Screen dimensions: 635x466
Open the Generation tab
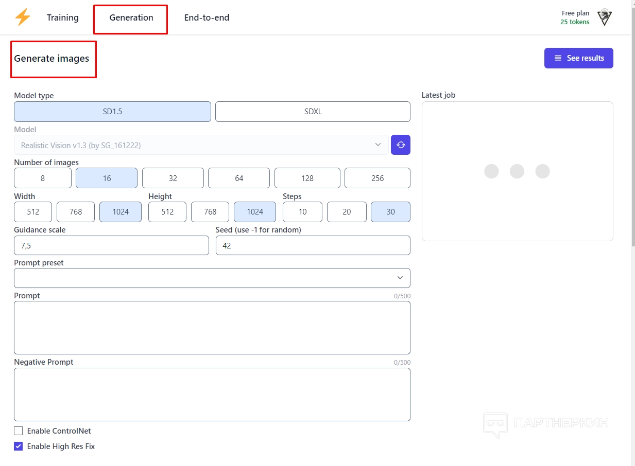[x=131, y=17]
